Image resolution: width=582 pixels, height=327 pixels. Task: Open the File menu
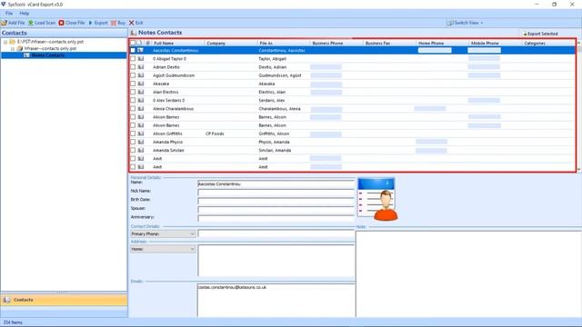pyautogui.click(x=9, y=14)
